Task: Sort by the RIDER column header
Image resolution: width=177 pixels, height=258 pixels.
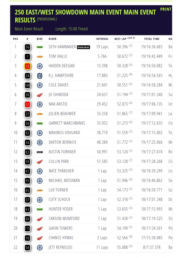Action: coord(53,39)
